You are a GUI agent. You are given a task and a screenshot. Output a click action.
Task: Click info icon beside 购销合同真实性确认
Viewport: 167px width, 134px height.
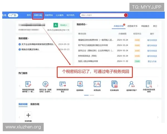click(x=19, y=49)
